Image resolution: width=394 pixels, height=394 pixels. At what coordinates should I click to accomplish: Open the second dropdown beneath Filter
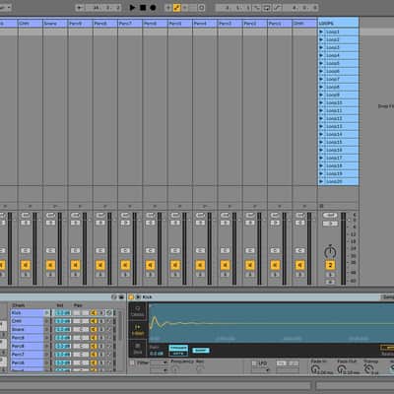point(160,370)
